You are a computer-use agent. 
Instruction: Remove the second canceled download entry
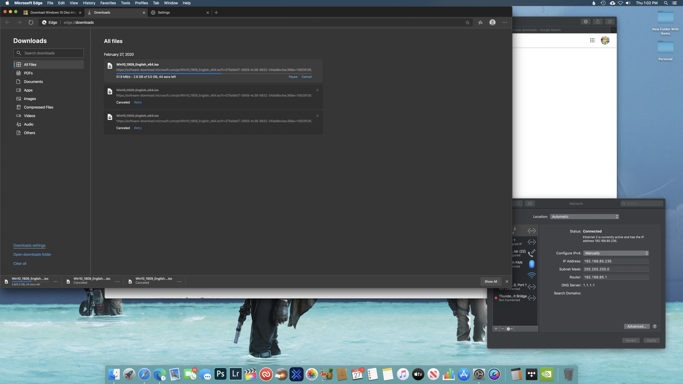click(x=317, y=116)
